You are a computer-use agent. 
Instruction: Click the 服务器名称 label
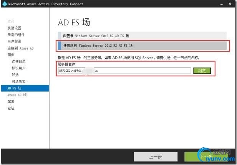coord(66,64)
